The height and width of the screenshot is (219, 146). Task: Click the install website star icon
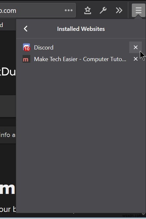pos(88,10)
